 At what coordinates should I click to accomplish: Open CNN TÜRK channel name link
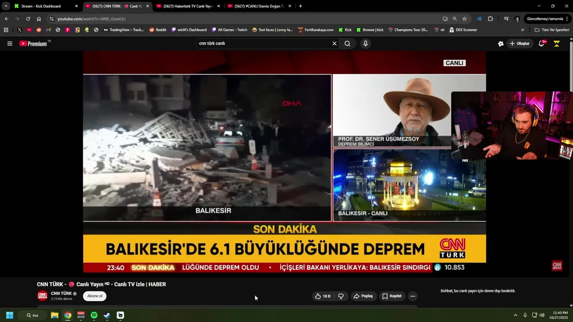pyautogui.click(x=61, y=293)
